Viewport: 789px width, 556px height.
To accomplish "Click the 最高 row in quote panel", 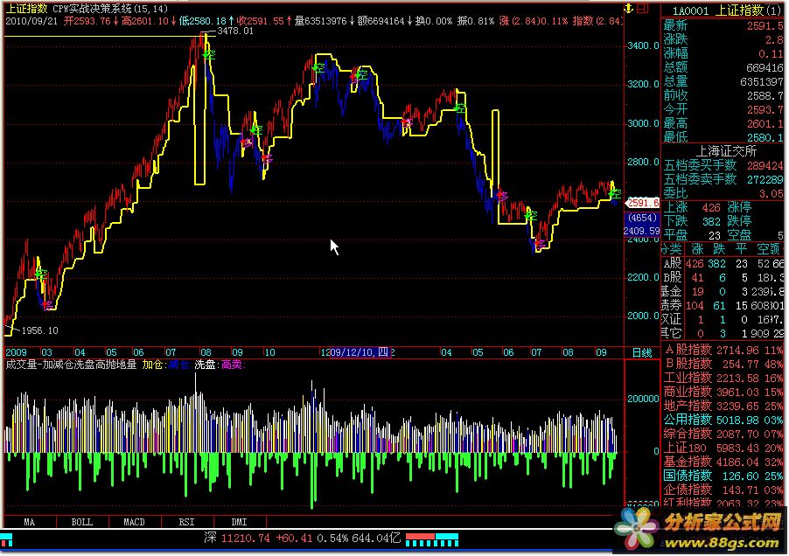I will [723, 123].
